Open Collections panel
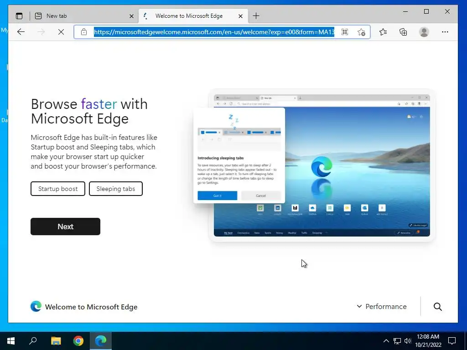 [403, 32]
